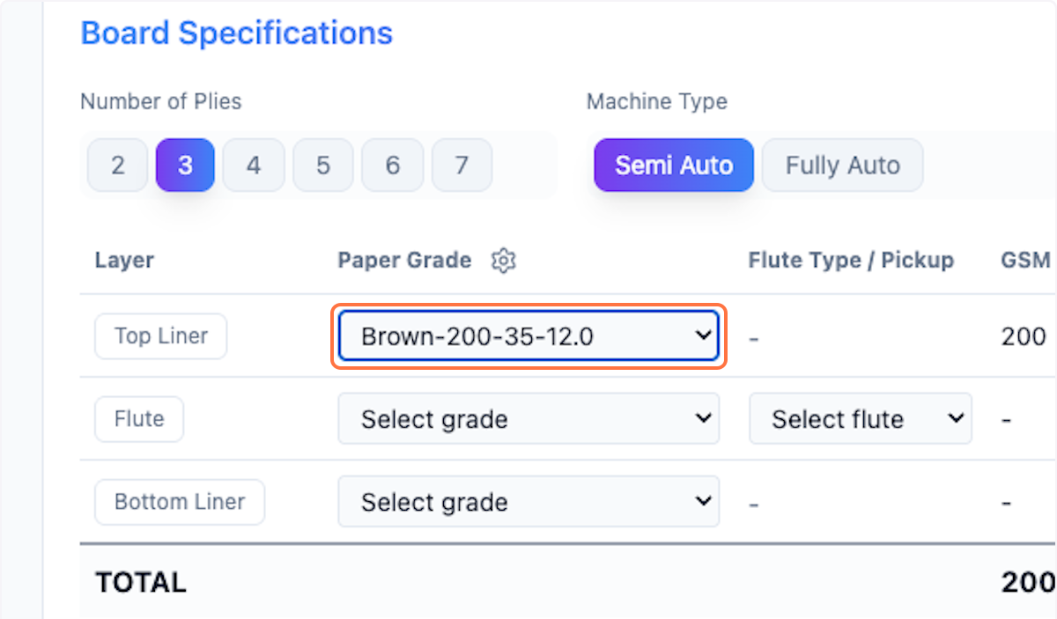Image resolution: width=1057 pixels, height=619 pixels.
Task: Expand Flute paper grade dropdown
Action: [528, 418]
